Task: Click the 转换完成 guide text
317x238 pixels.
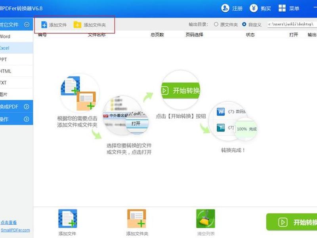Action: click(233, 150)
